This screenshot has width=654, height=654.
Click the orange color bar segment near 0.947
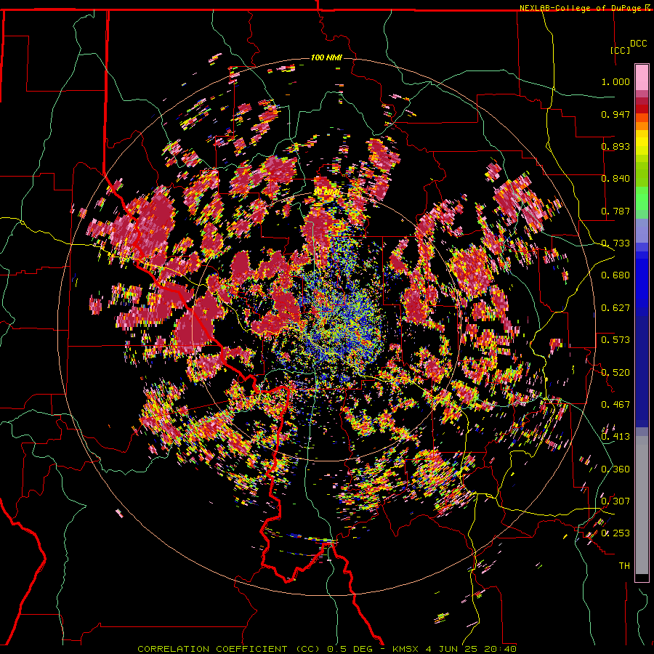coord(642,118)
